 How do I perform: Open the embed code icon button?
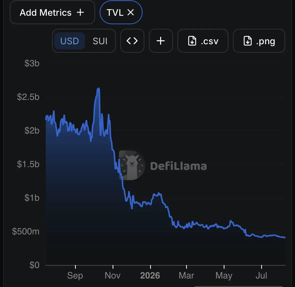[132, 41]
